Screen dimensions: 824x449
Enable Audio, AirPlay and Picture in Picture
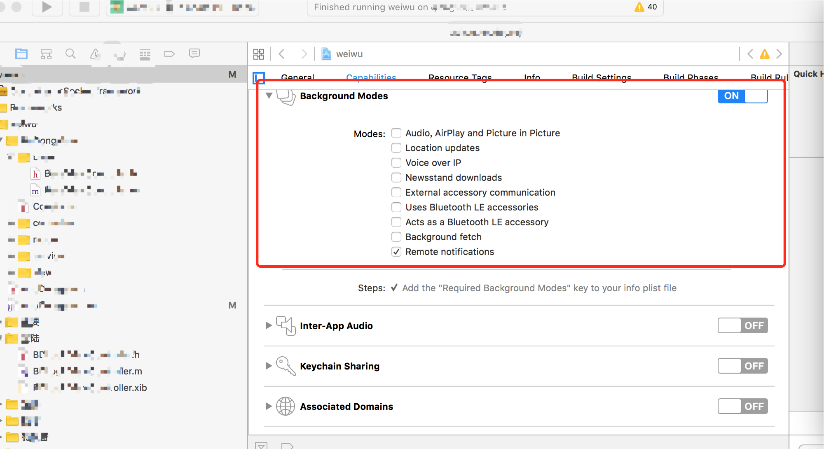click(x=396, y=133)
